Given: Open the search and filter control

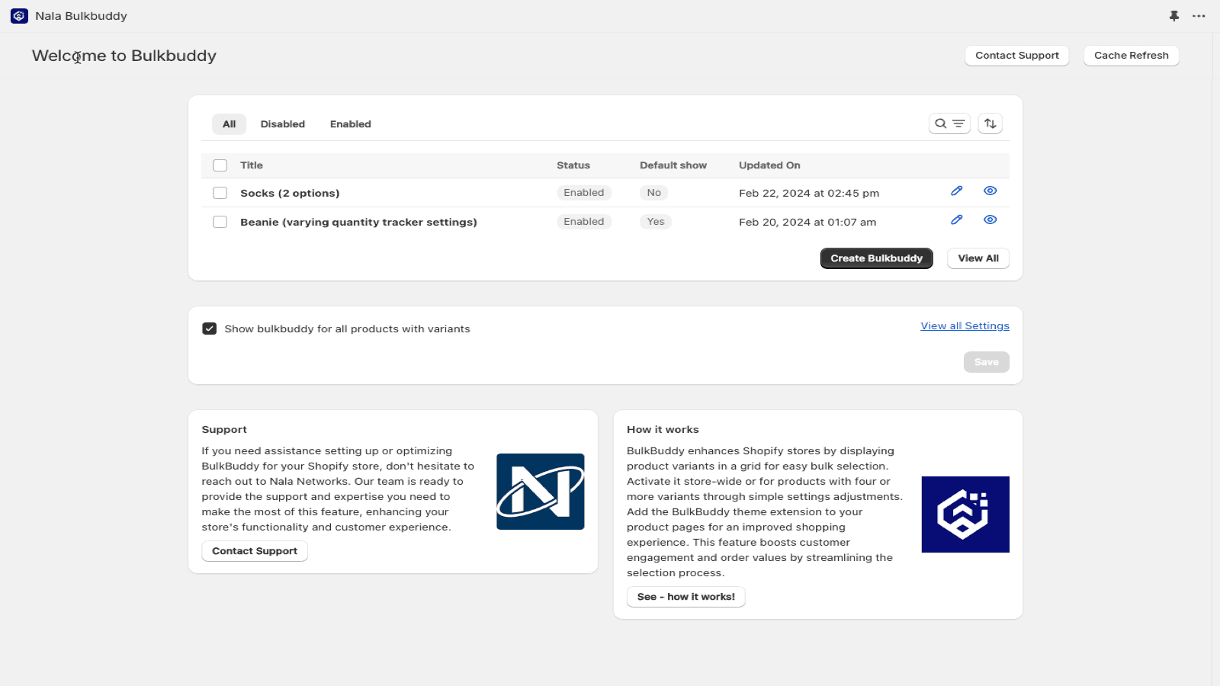Looking at the screenshot, I should 949,123.
